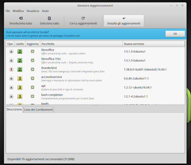Uncheck the libreoffice update checkbox

[x=33, y=52]
